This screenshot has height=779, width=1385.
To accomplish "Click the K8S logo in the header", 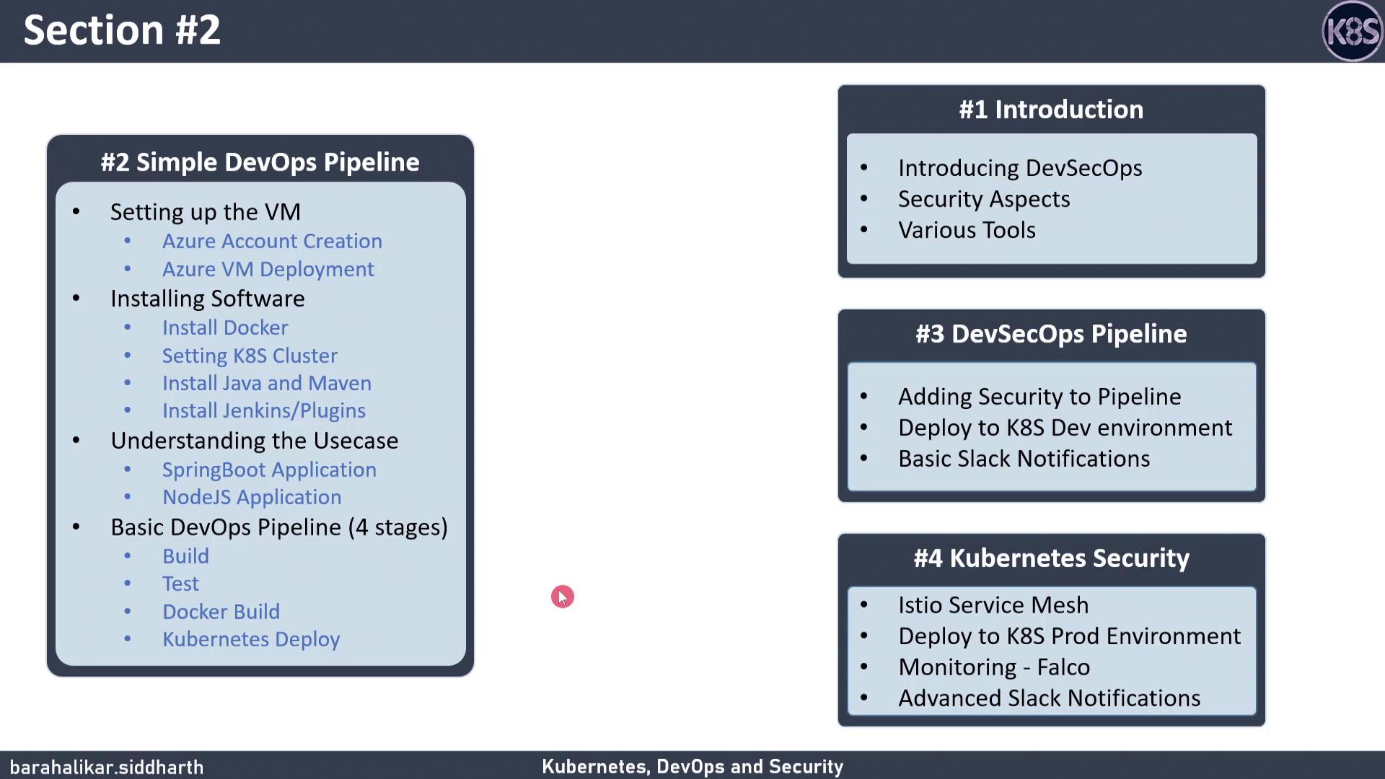I will pyautogui.click(x=1352, y=31).
